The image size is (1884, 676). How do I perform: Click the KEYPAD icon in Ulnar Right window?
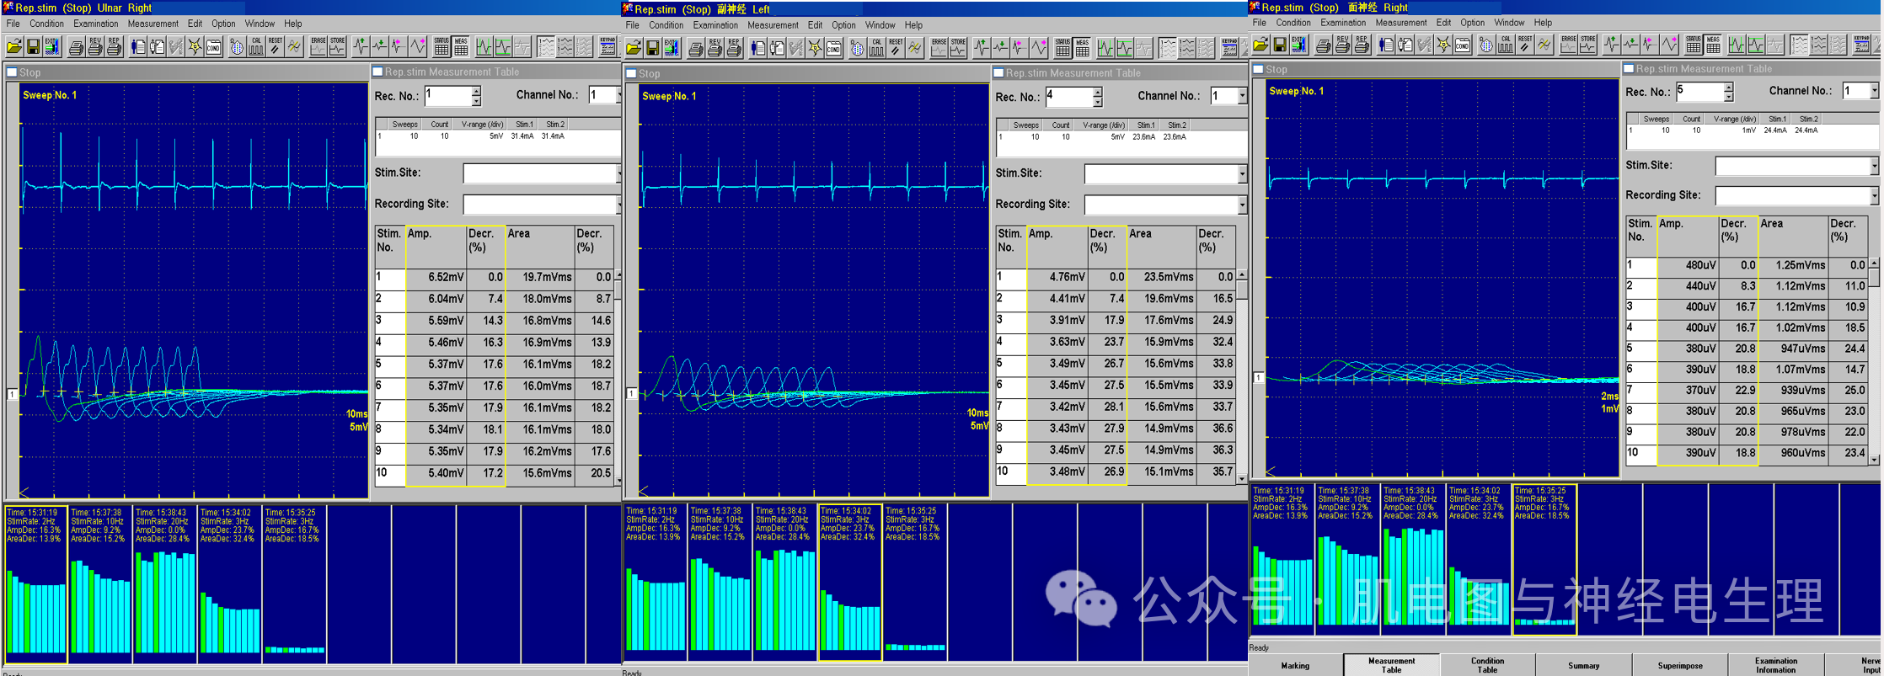tap(607, 46)
